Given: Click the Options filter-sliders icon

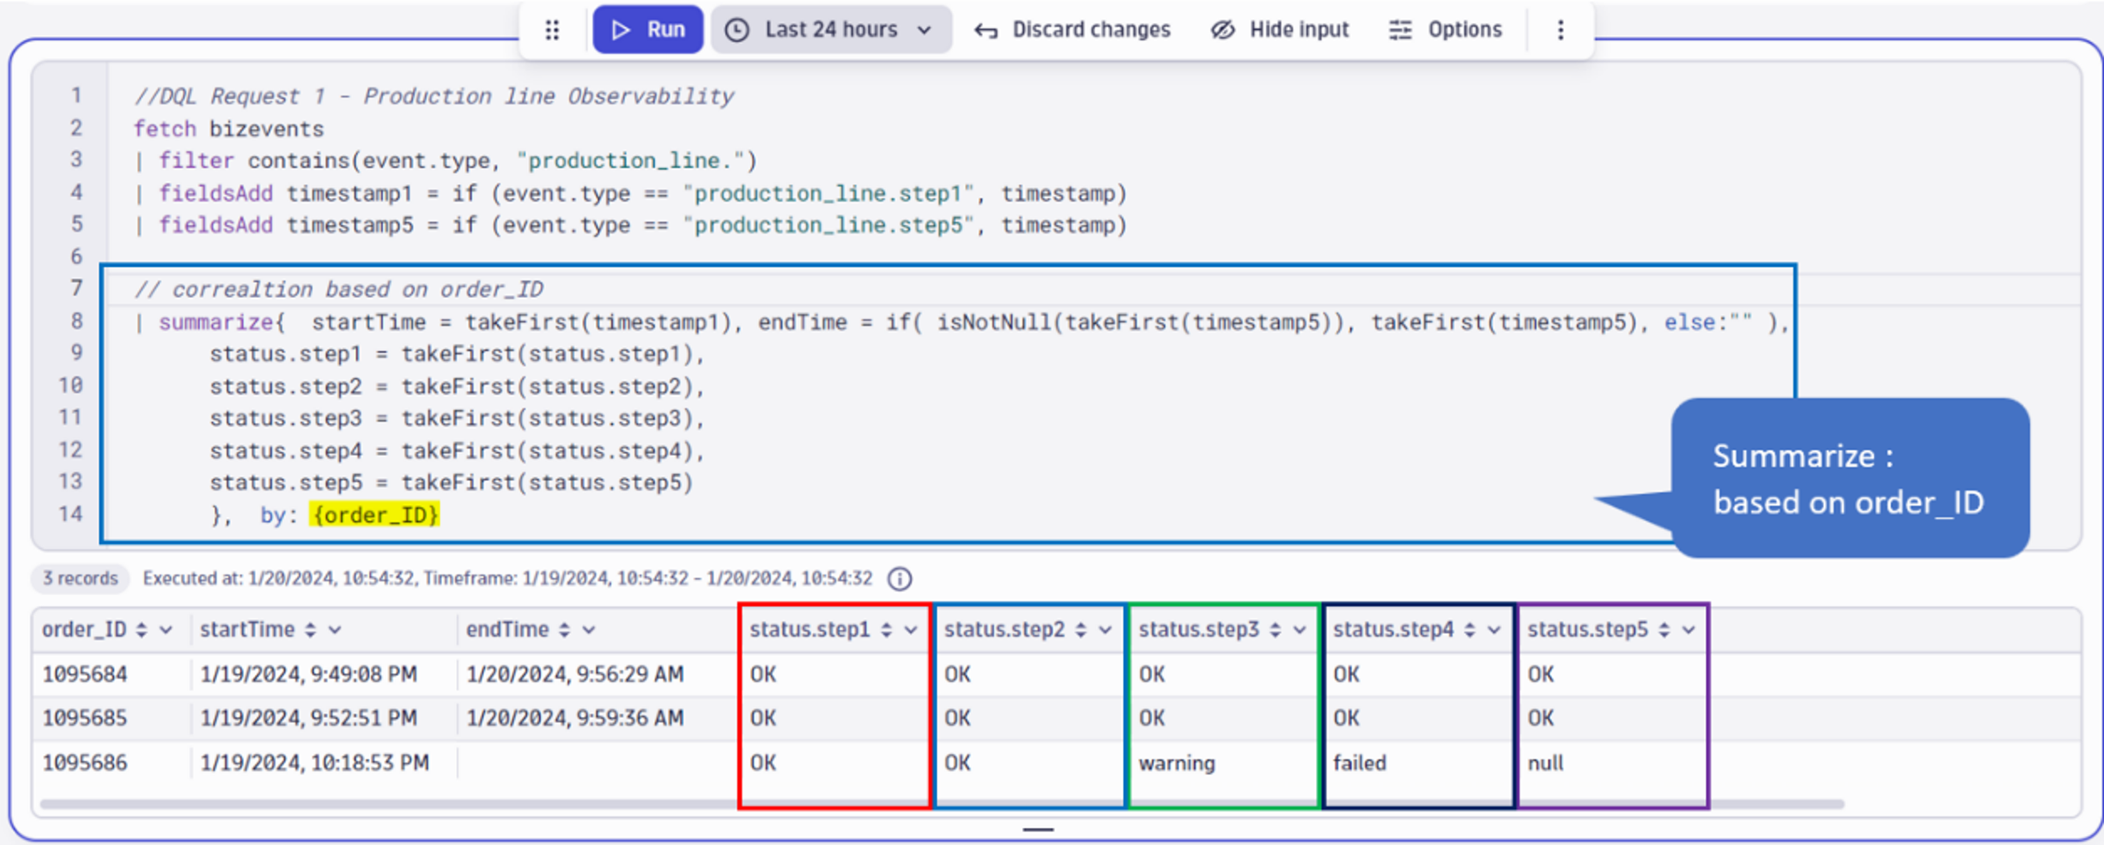Looking at the screenshot, I should point(1400,29).
